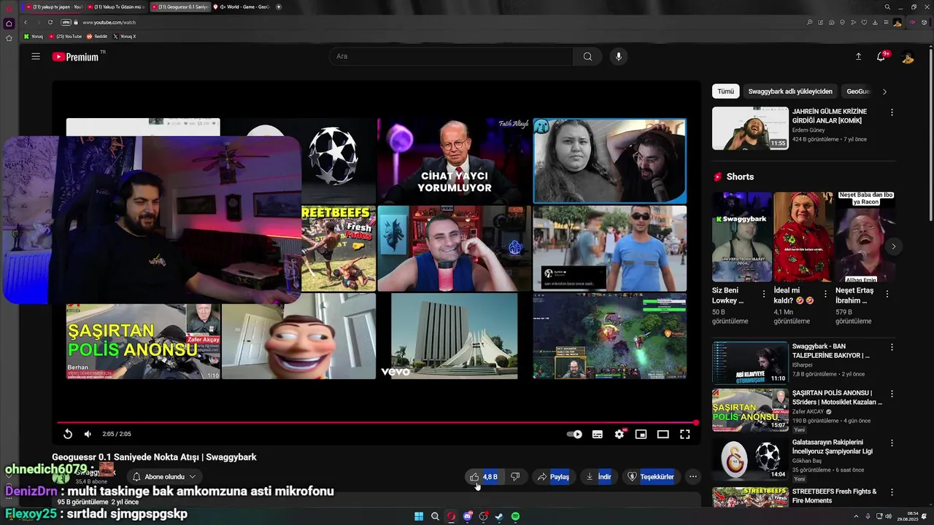Switch to miniplayer mode
This screenshot has height=525, width=934.
(641, 434)
